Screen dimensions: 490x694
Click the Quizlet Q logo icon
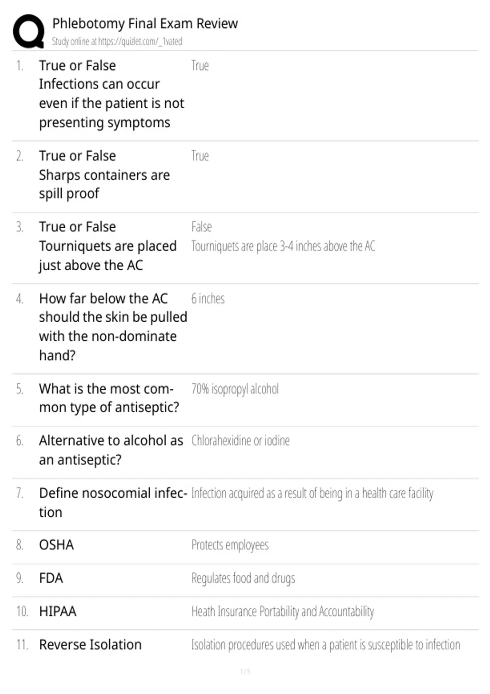coord(29,31)
